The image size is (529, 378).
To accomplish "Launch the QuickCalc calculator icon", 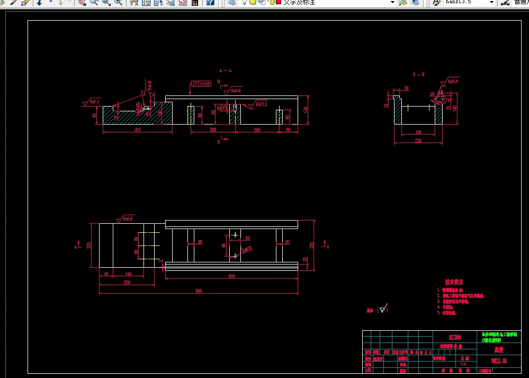I will (195, 2).
